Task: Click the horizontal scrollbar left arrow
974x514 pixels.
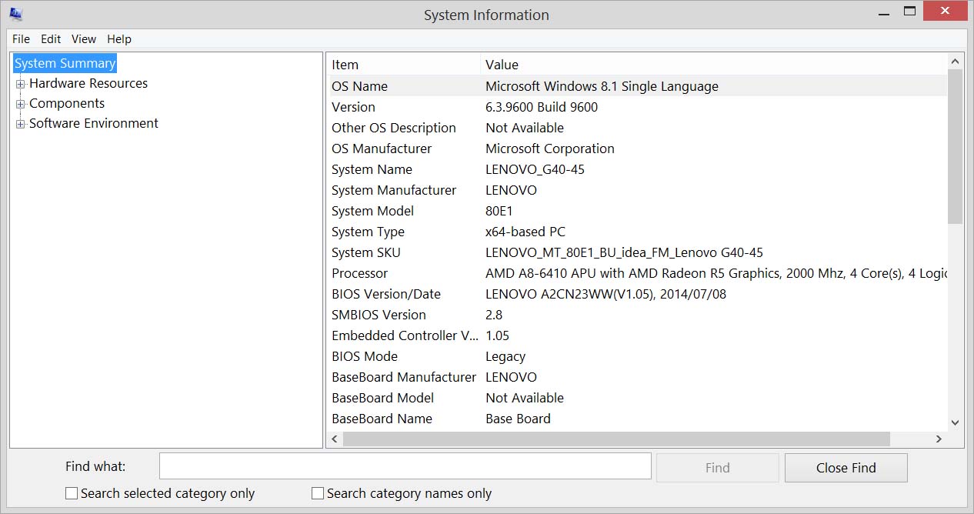Action: [335, 439]
